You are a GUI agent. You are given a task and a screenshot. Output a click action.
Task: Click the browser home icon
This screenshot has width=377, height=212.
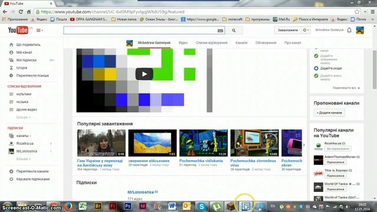point(29,12)
